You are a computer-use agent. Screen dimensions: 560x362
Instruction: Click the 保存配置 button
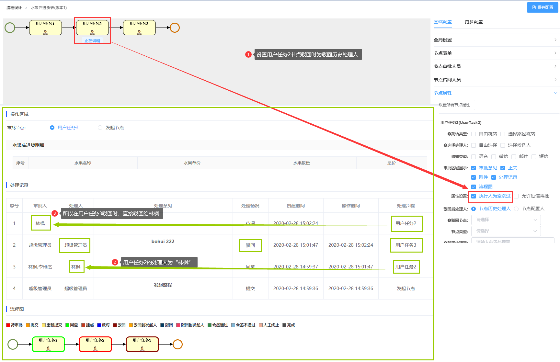point(543,7)
